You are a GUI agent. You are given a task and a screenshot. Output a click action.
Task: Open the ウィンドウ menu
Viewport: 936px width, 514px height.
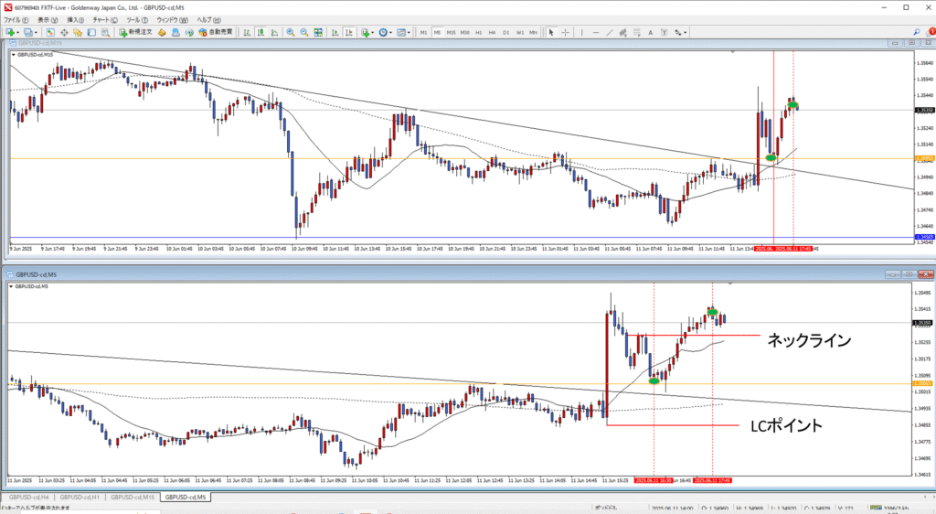pos(173,20)
